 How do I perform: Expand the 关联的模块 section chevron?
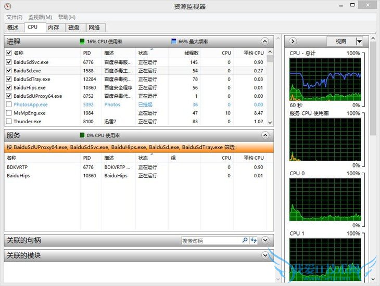(x=265, y=255)
